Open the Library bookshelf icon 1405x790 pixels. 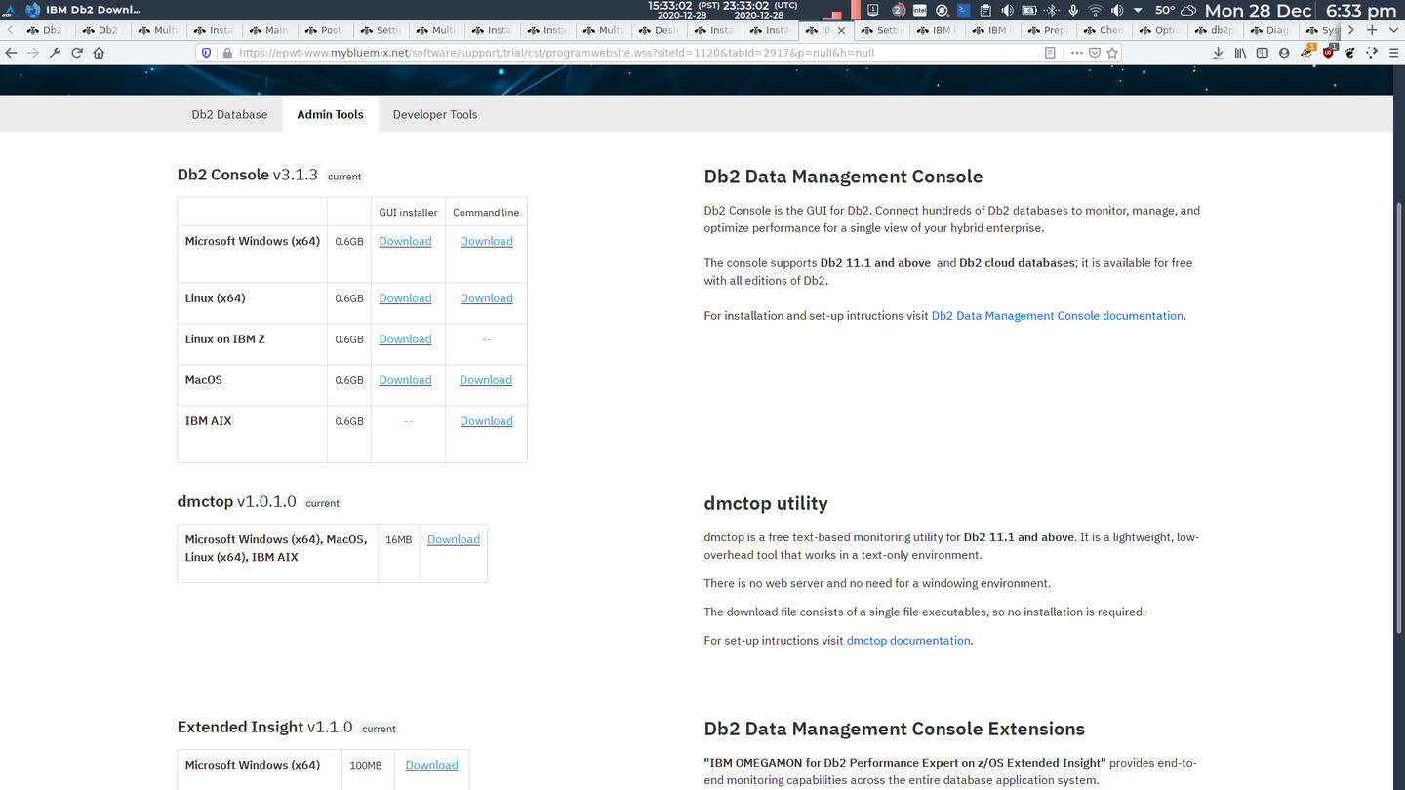pos(1240,53)
